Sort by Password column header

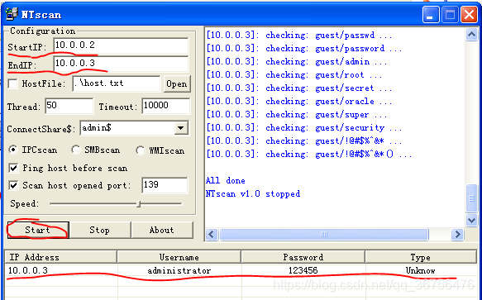[303, 257]
